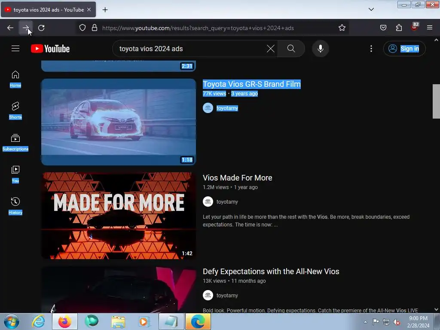
Task: Clear the search query text
Action: pyautogui.click(x=271, y=49)
